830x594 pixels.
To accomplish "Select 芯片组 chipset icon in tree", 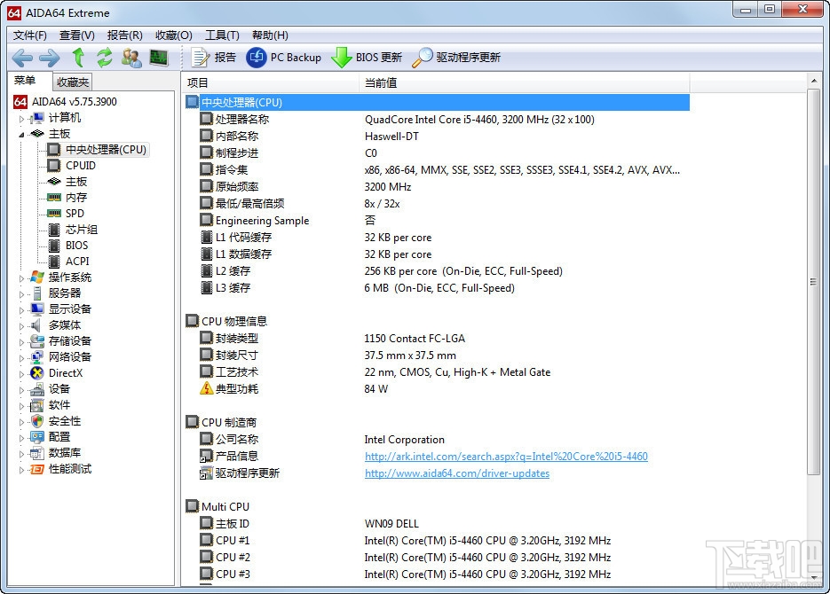I will pyautogui.click(x=54, y=230).
